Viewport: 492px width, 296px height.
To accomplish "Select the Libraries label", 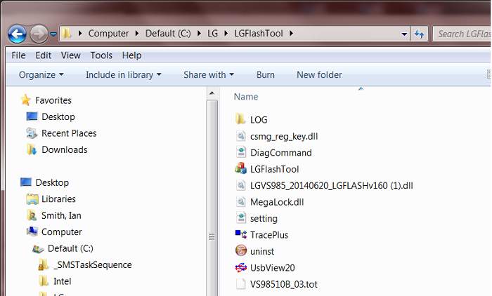I will pos(58,199).
